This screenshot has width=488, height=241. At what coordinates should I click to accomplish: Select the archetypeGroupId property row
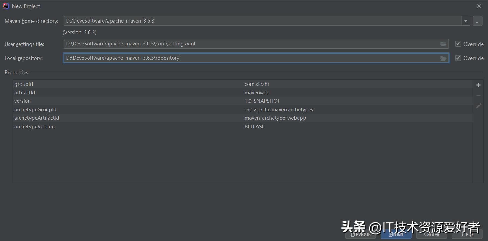243,109
